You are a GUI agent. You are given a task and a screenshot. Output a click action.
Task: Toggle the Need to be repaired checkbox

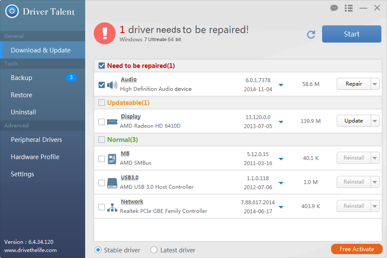(101, 66)
